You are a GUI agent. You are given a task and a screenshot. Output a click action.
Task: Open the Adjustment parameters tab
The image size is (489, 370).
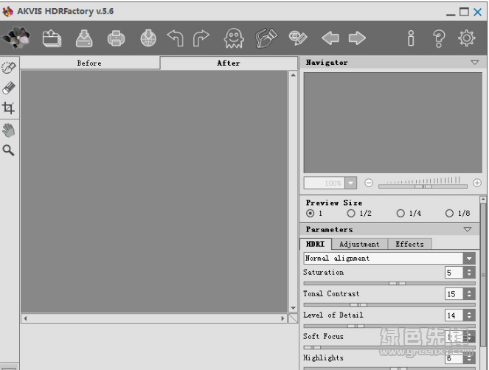click(x=360, y=244)
